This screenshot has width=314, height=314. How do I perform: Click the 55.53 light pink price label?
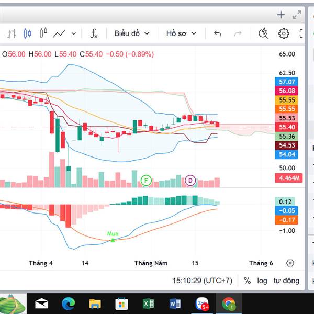[x=286, y=118]
